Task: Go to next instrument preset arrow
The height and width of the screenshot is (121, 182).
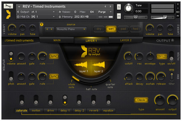Action: pyautogui.click(x=110, y=7)
